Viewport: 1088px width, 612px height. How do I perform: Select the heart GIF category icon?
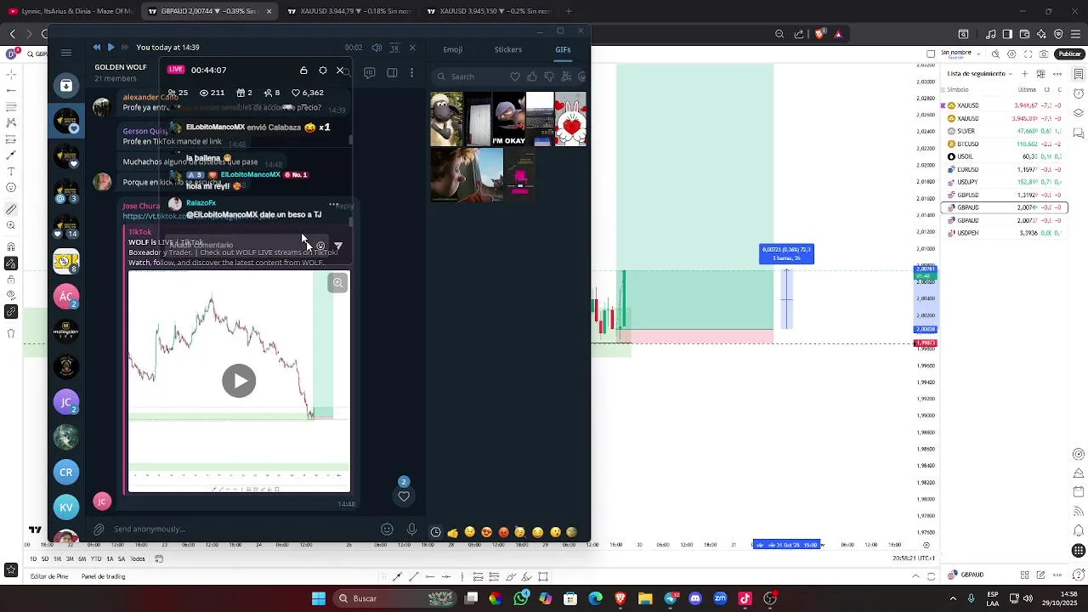514,76
